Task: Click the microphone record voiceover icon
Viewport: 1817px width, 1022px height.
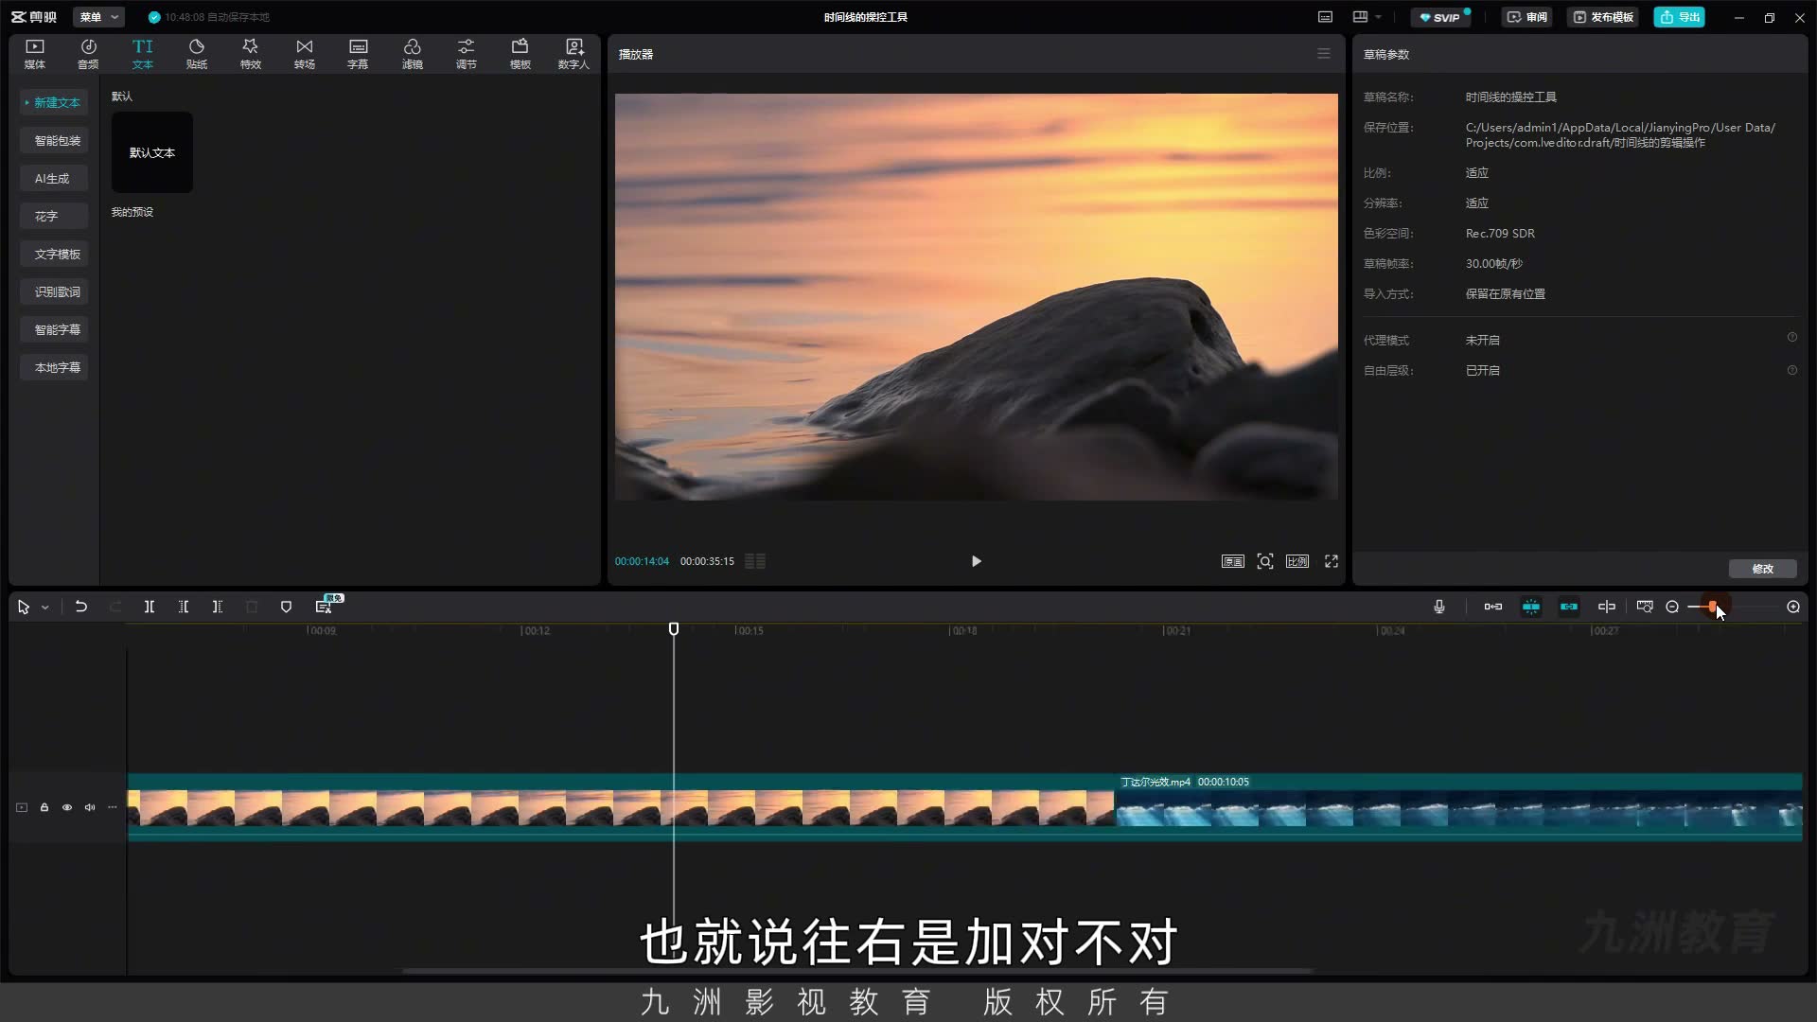Action: pyautogui.click(x=1439, y=607)
